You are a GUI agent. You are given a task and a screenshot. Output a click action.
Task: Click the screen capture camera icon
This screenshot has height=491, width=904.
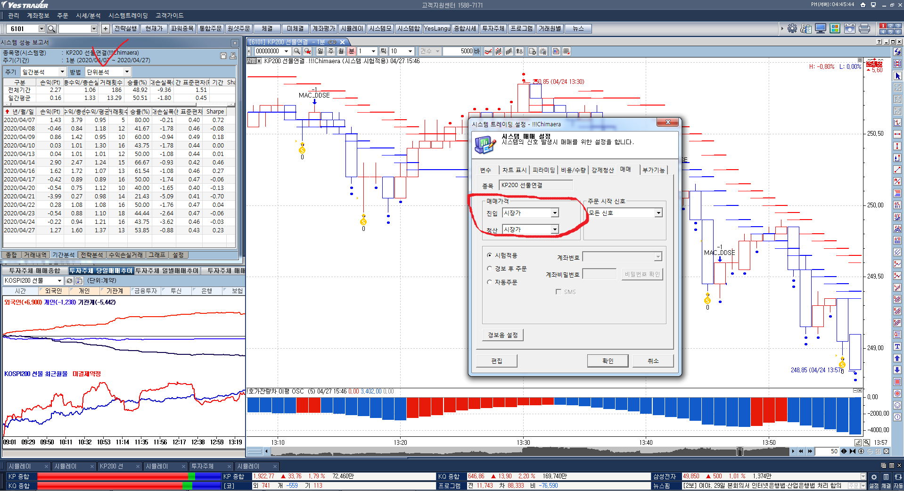pos(849,29)
